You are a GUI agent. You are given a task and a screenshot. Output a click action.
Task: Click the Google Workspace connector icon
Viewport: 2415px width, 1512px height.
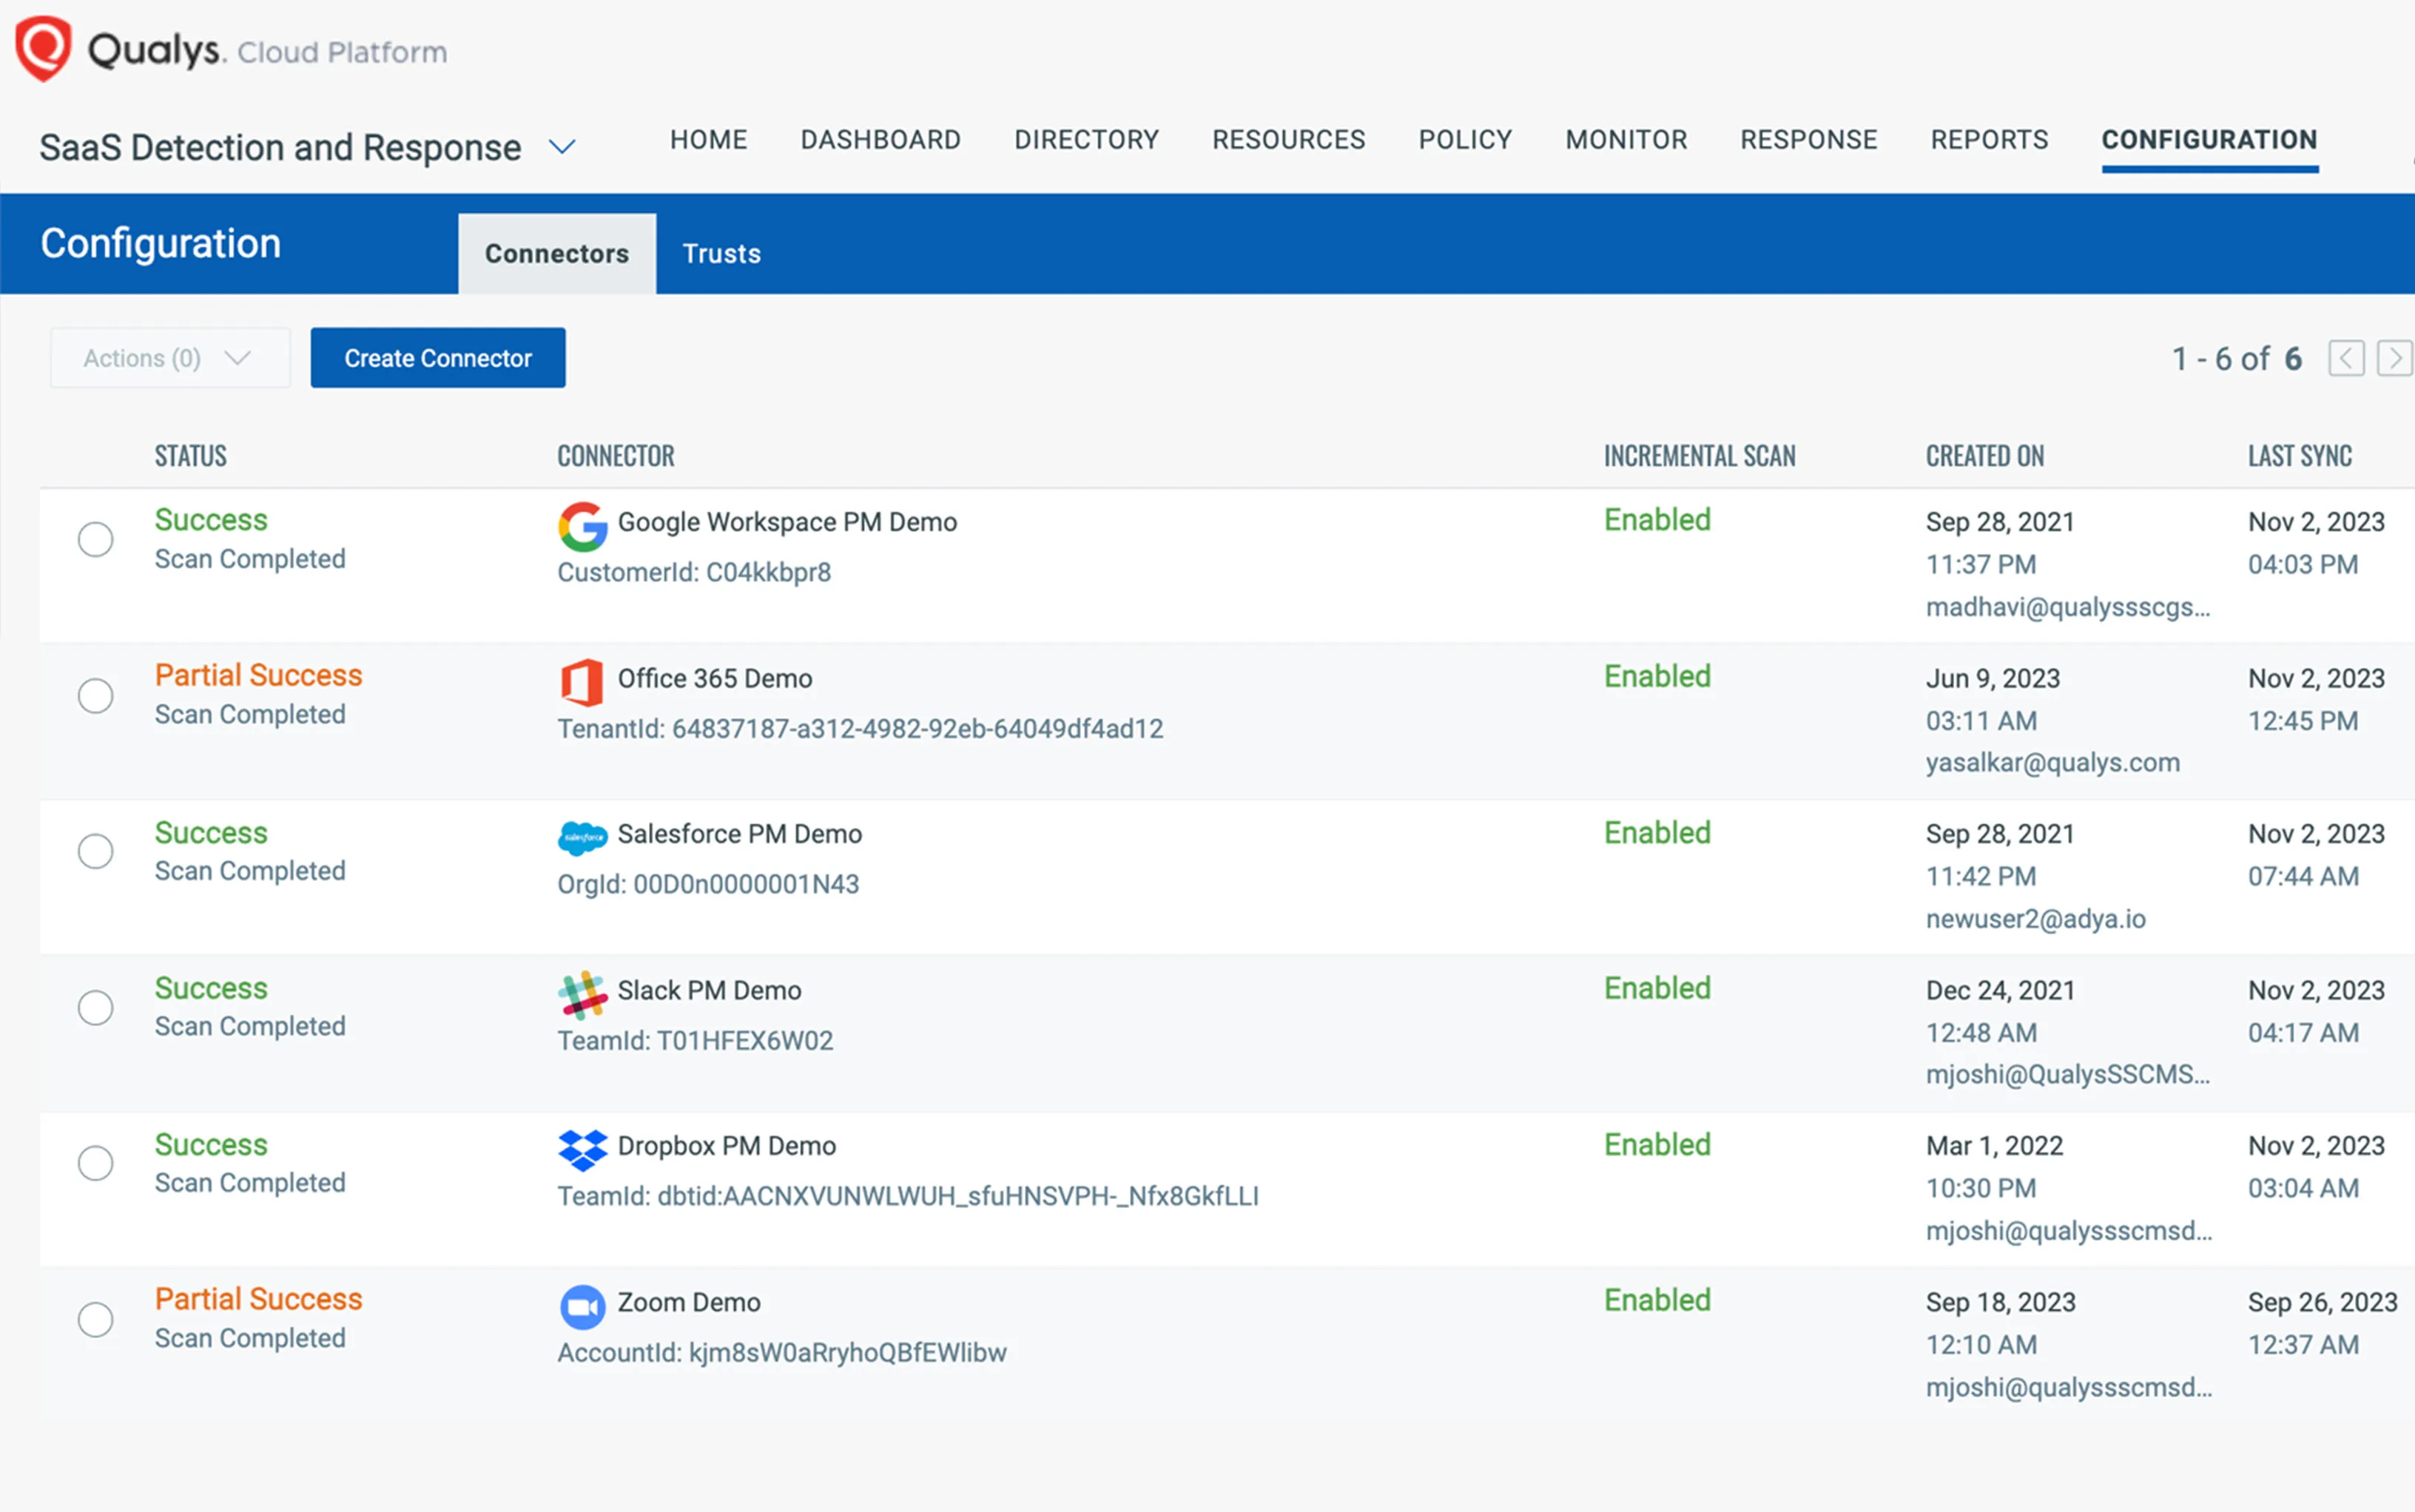582,526
